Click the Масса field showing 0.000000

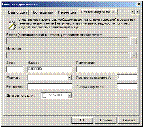click(50, 69)
